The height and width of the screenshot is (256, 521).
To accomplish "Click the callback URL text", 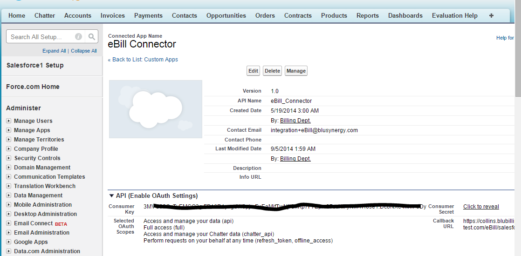I will pos(488,224).
